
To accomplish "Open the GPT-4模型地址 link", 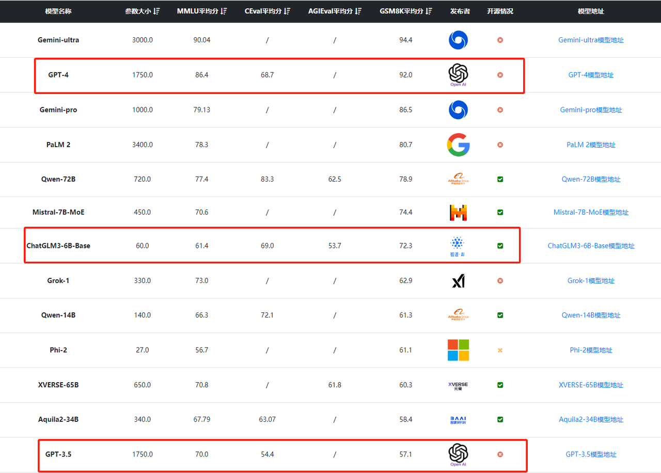I will click(591, 75).
